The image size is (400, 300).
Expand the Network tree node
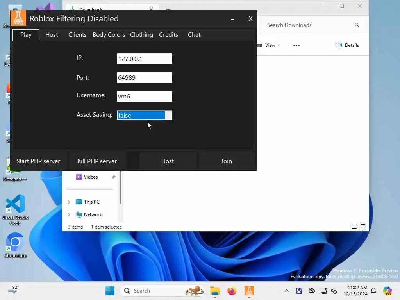point(69,214)
